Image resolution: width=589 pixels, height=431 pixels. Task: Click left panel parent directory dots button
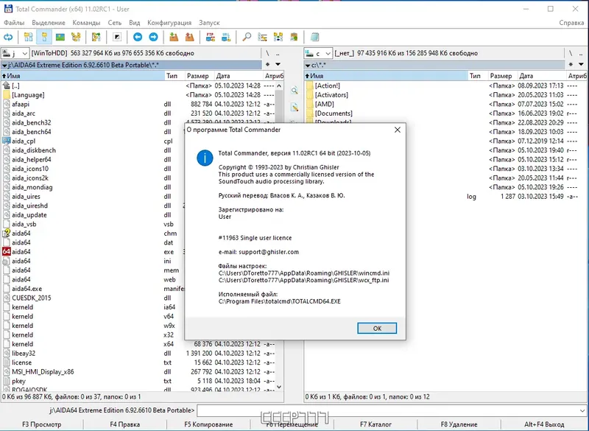(x=278, y=53)
